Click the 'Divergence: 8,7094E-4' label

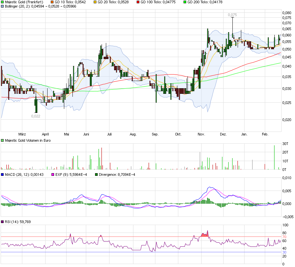click(x=117, y=175)
